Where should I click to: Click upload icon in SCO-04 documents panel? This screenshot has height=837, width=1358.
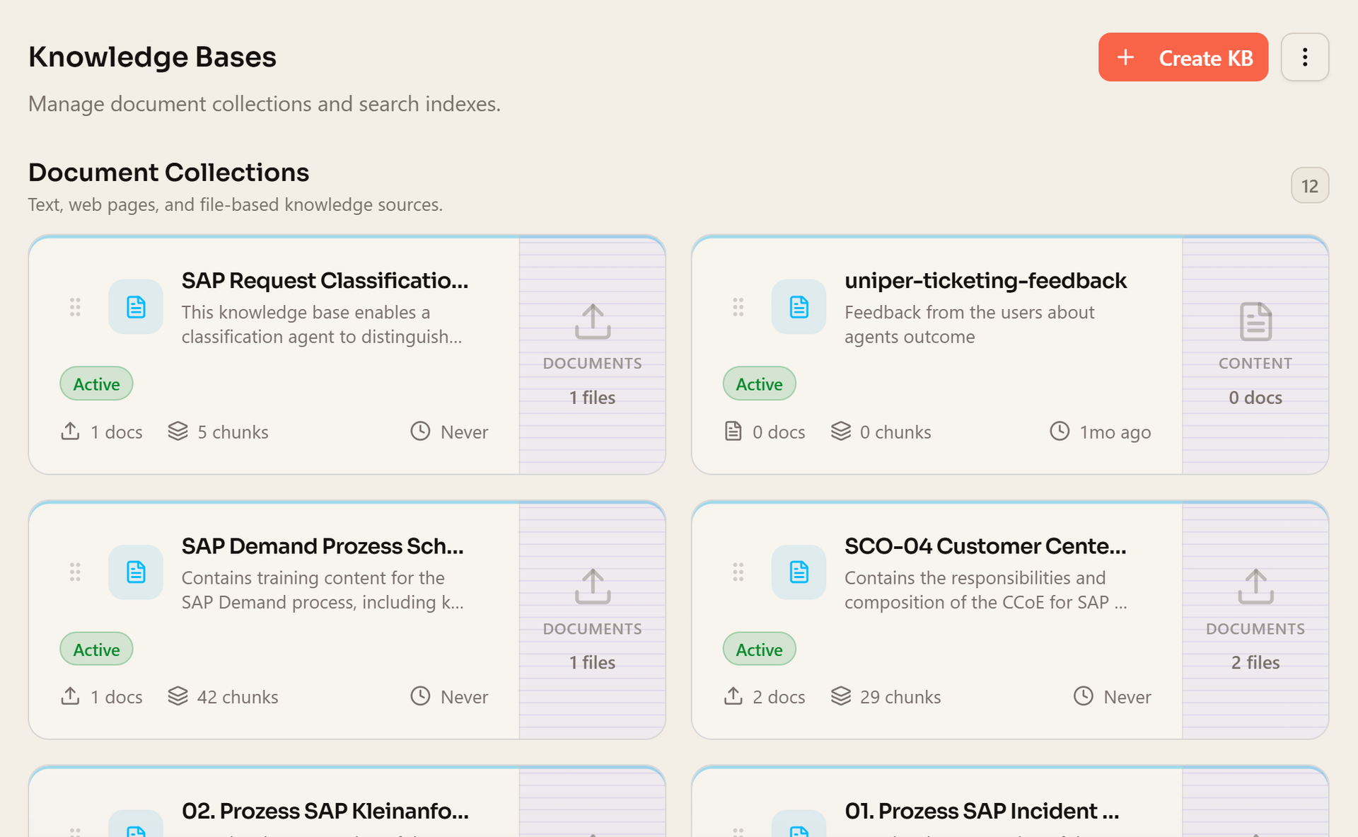pyautogui.click(x=1255, y=587)
